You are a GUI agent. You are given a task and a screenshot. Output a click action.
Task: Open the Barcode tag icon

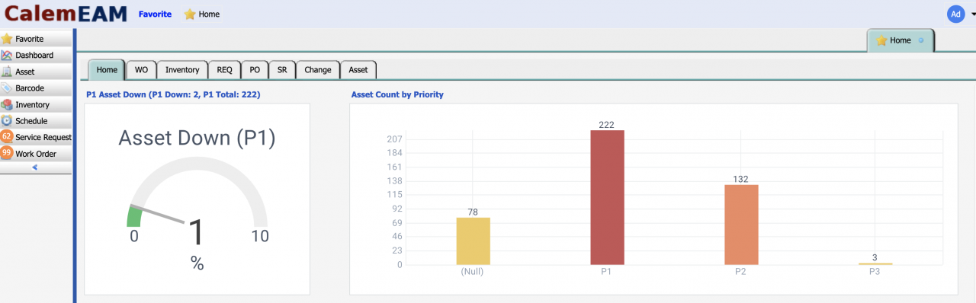tap(7, 88)
